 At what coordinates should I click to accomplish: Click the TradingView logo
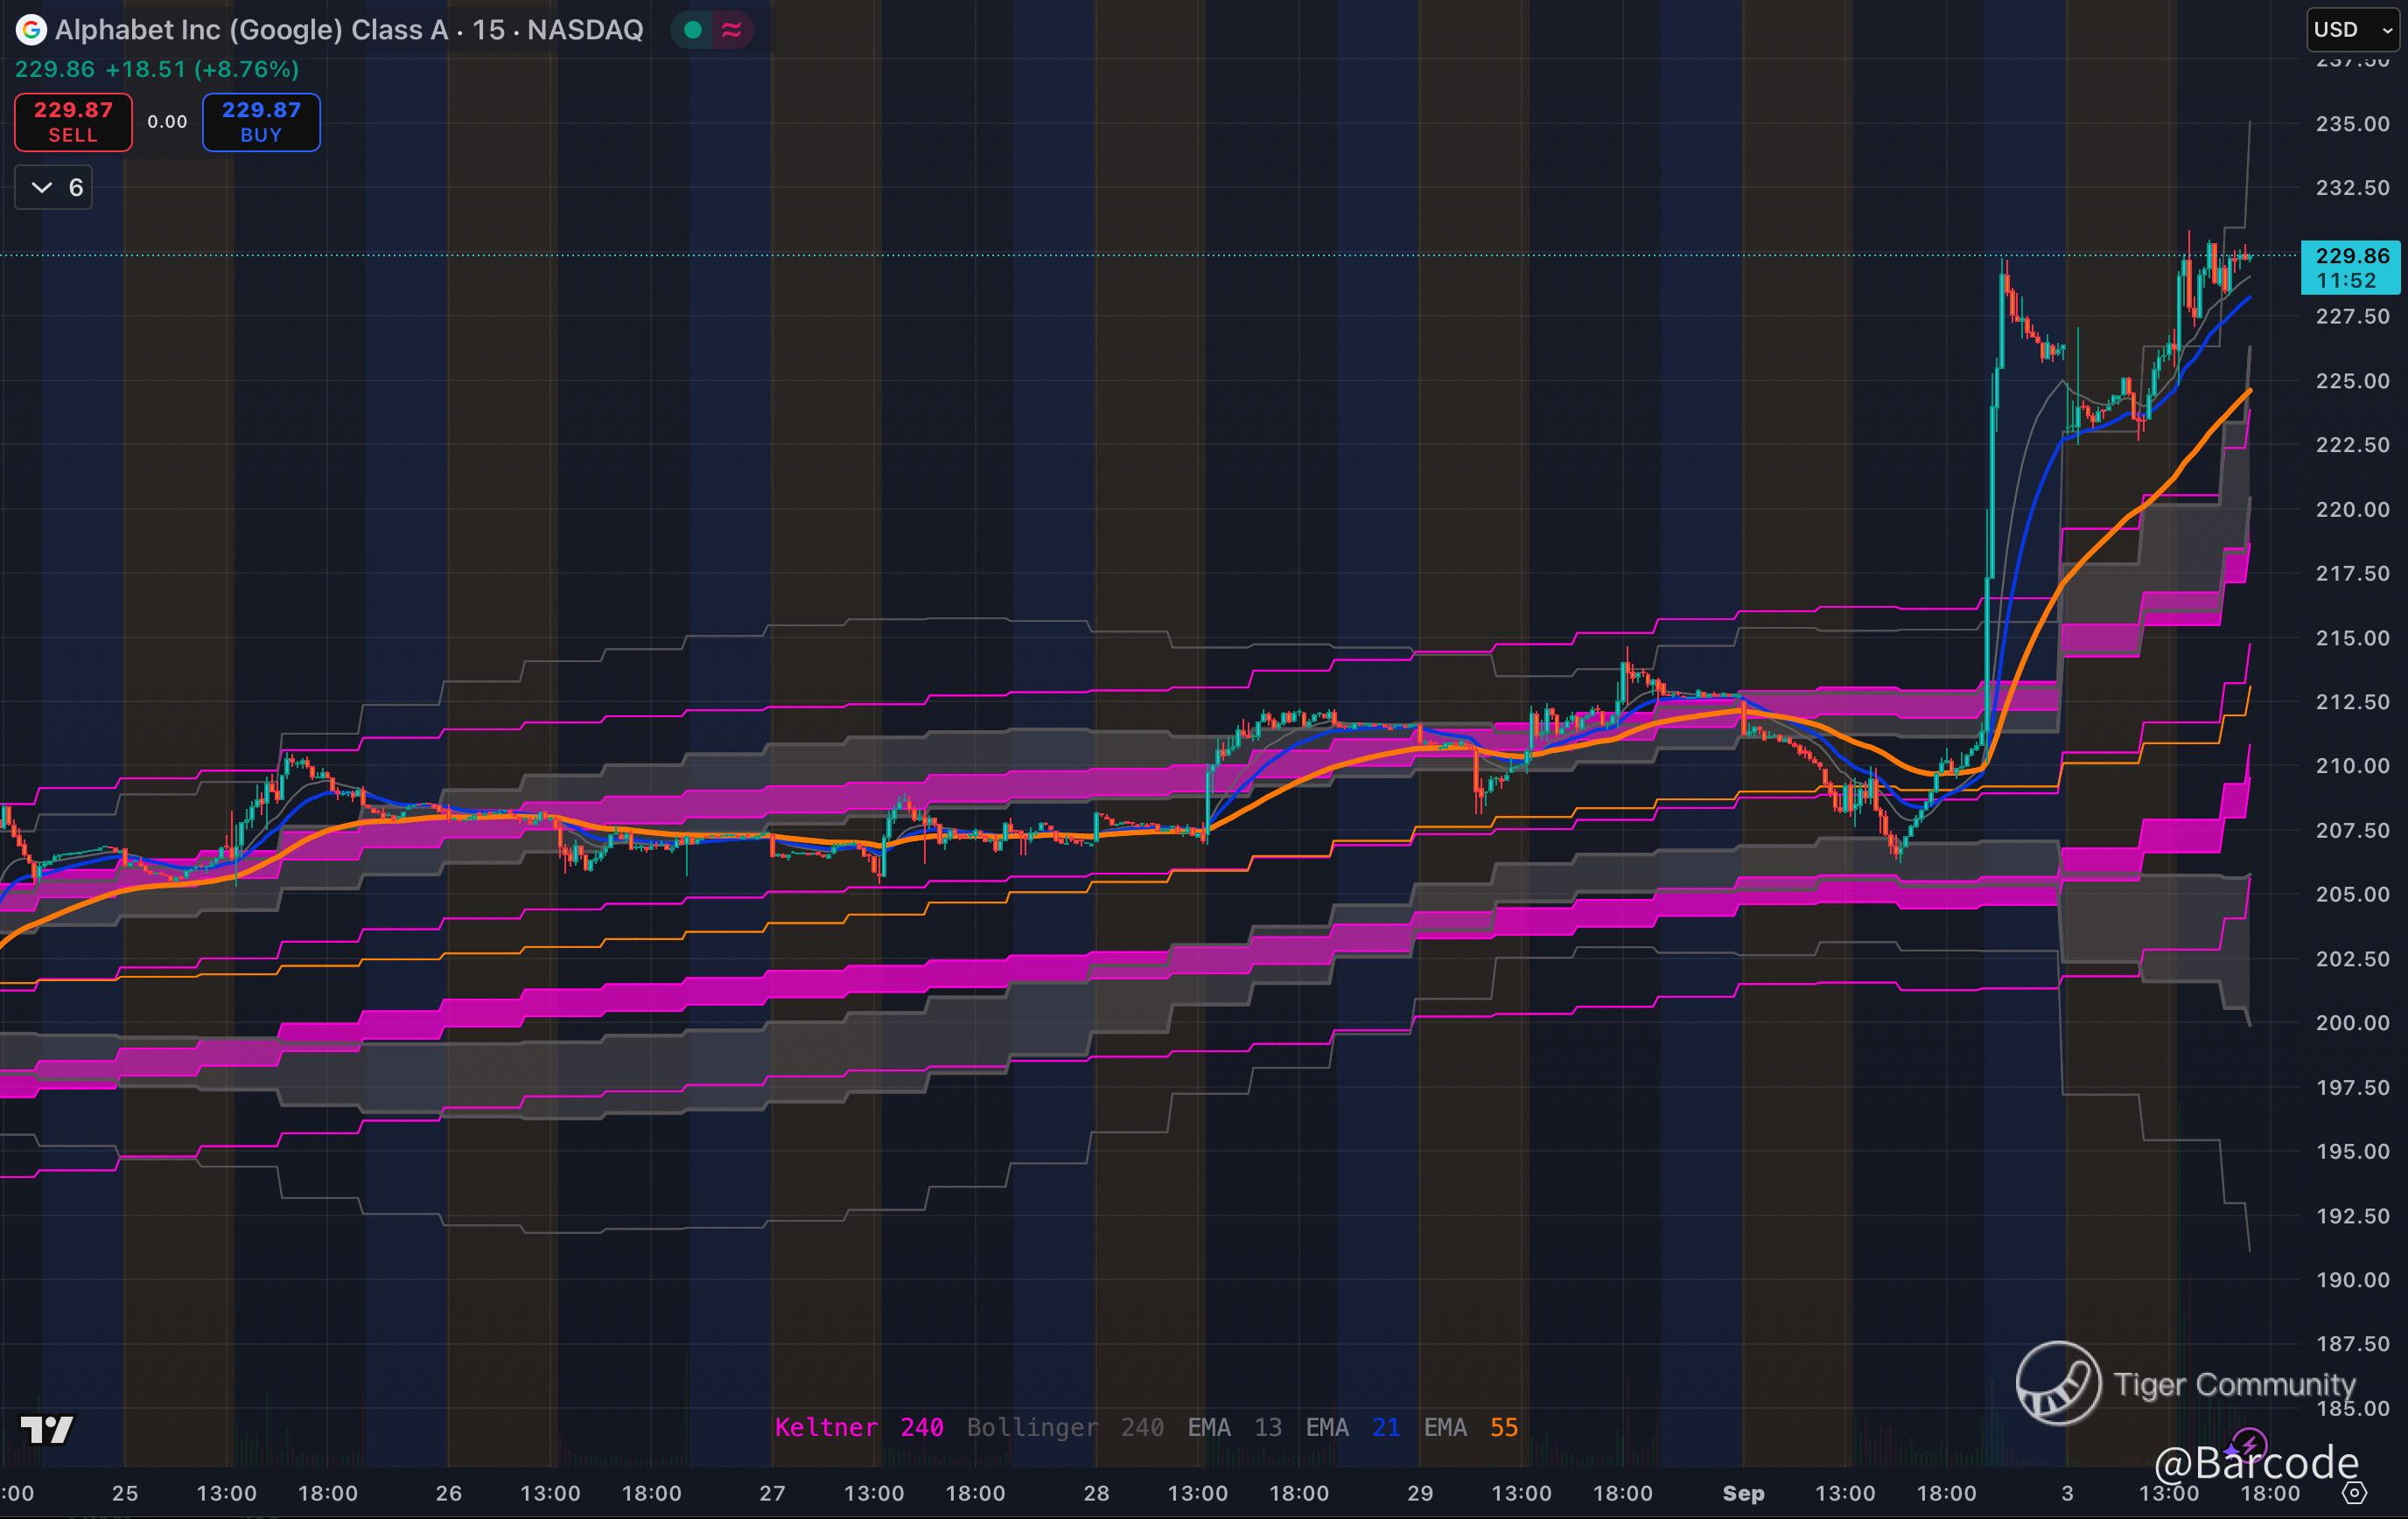[x=47, y=1430]
